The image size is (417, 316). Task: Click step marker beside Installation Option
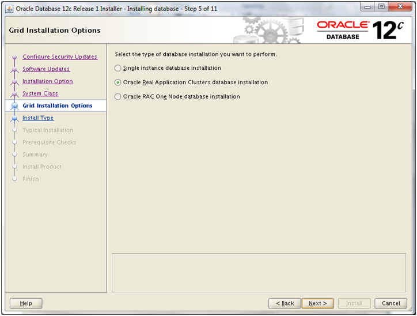pyautogui.click(x=14, y=82)
